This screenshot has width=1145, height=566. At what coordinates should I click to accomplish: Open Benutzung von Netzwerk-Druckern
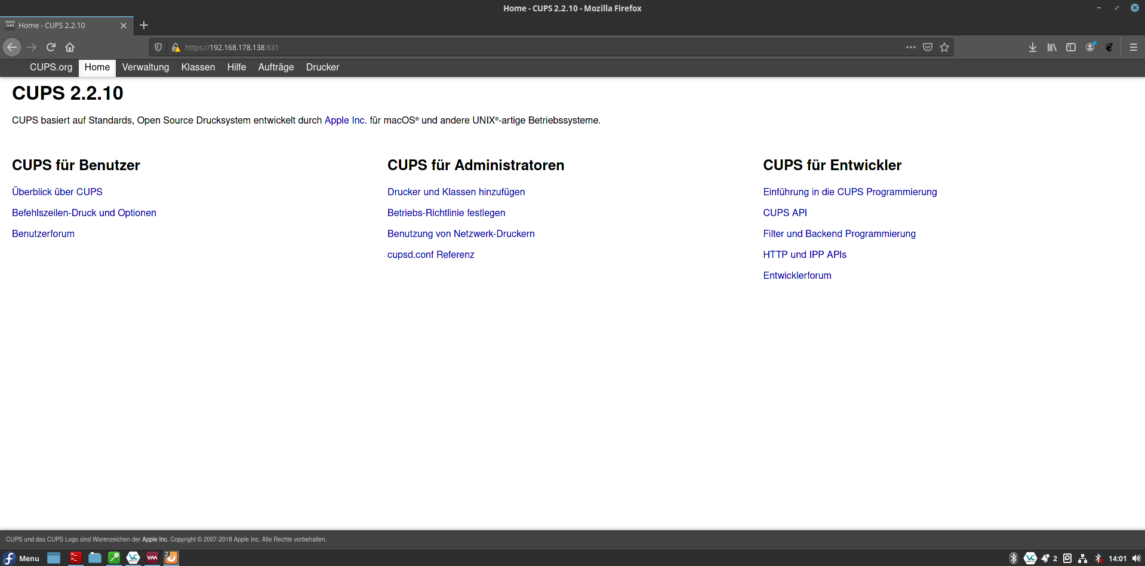461,233
